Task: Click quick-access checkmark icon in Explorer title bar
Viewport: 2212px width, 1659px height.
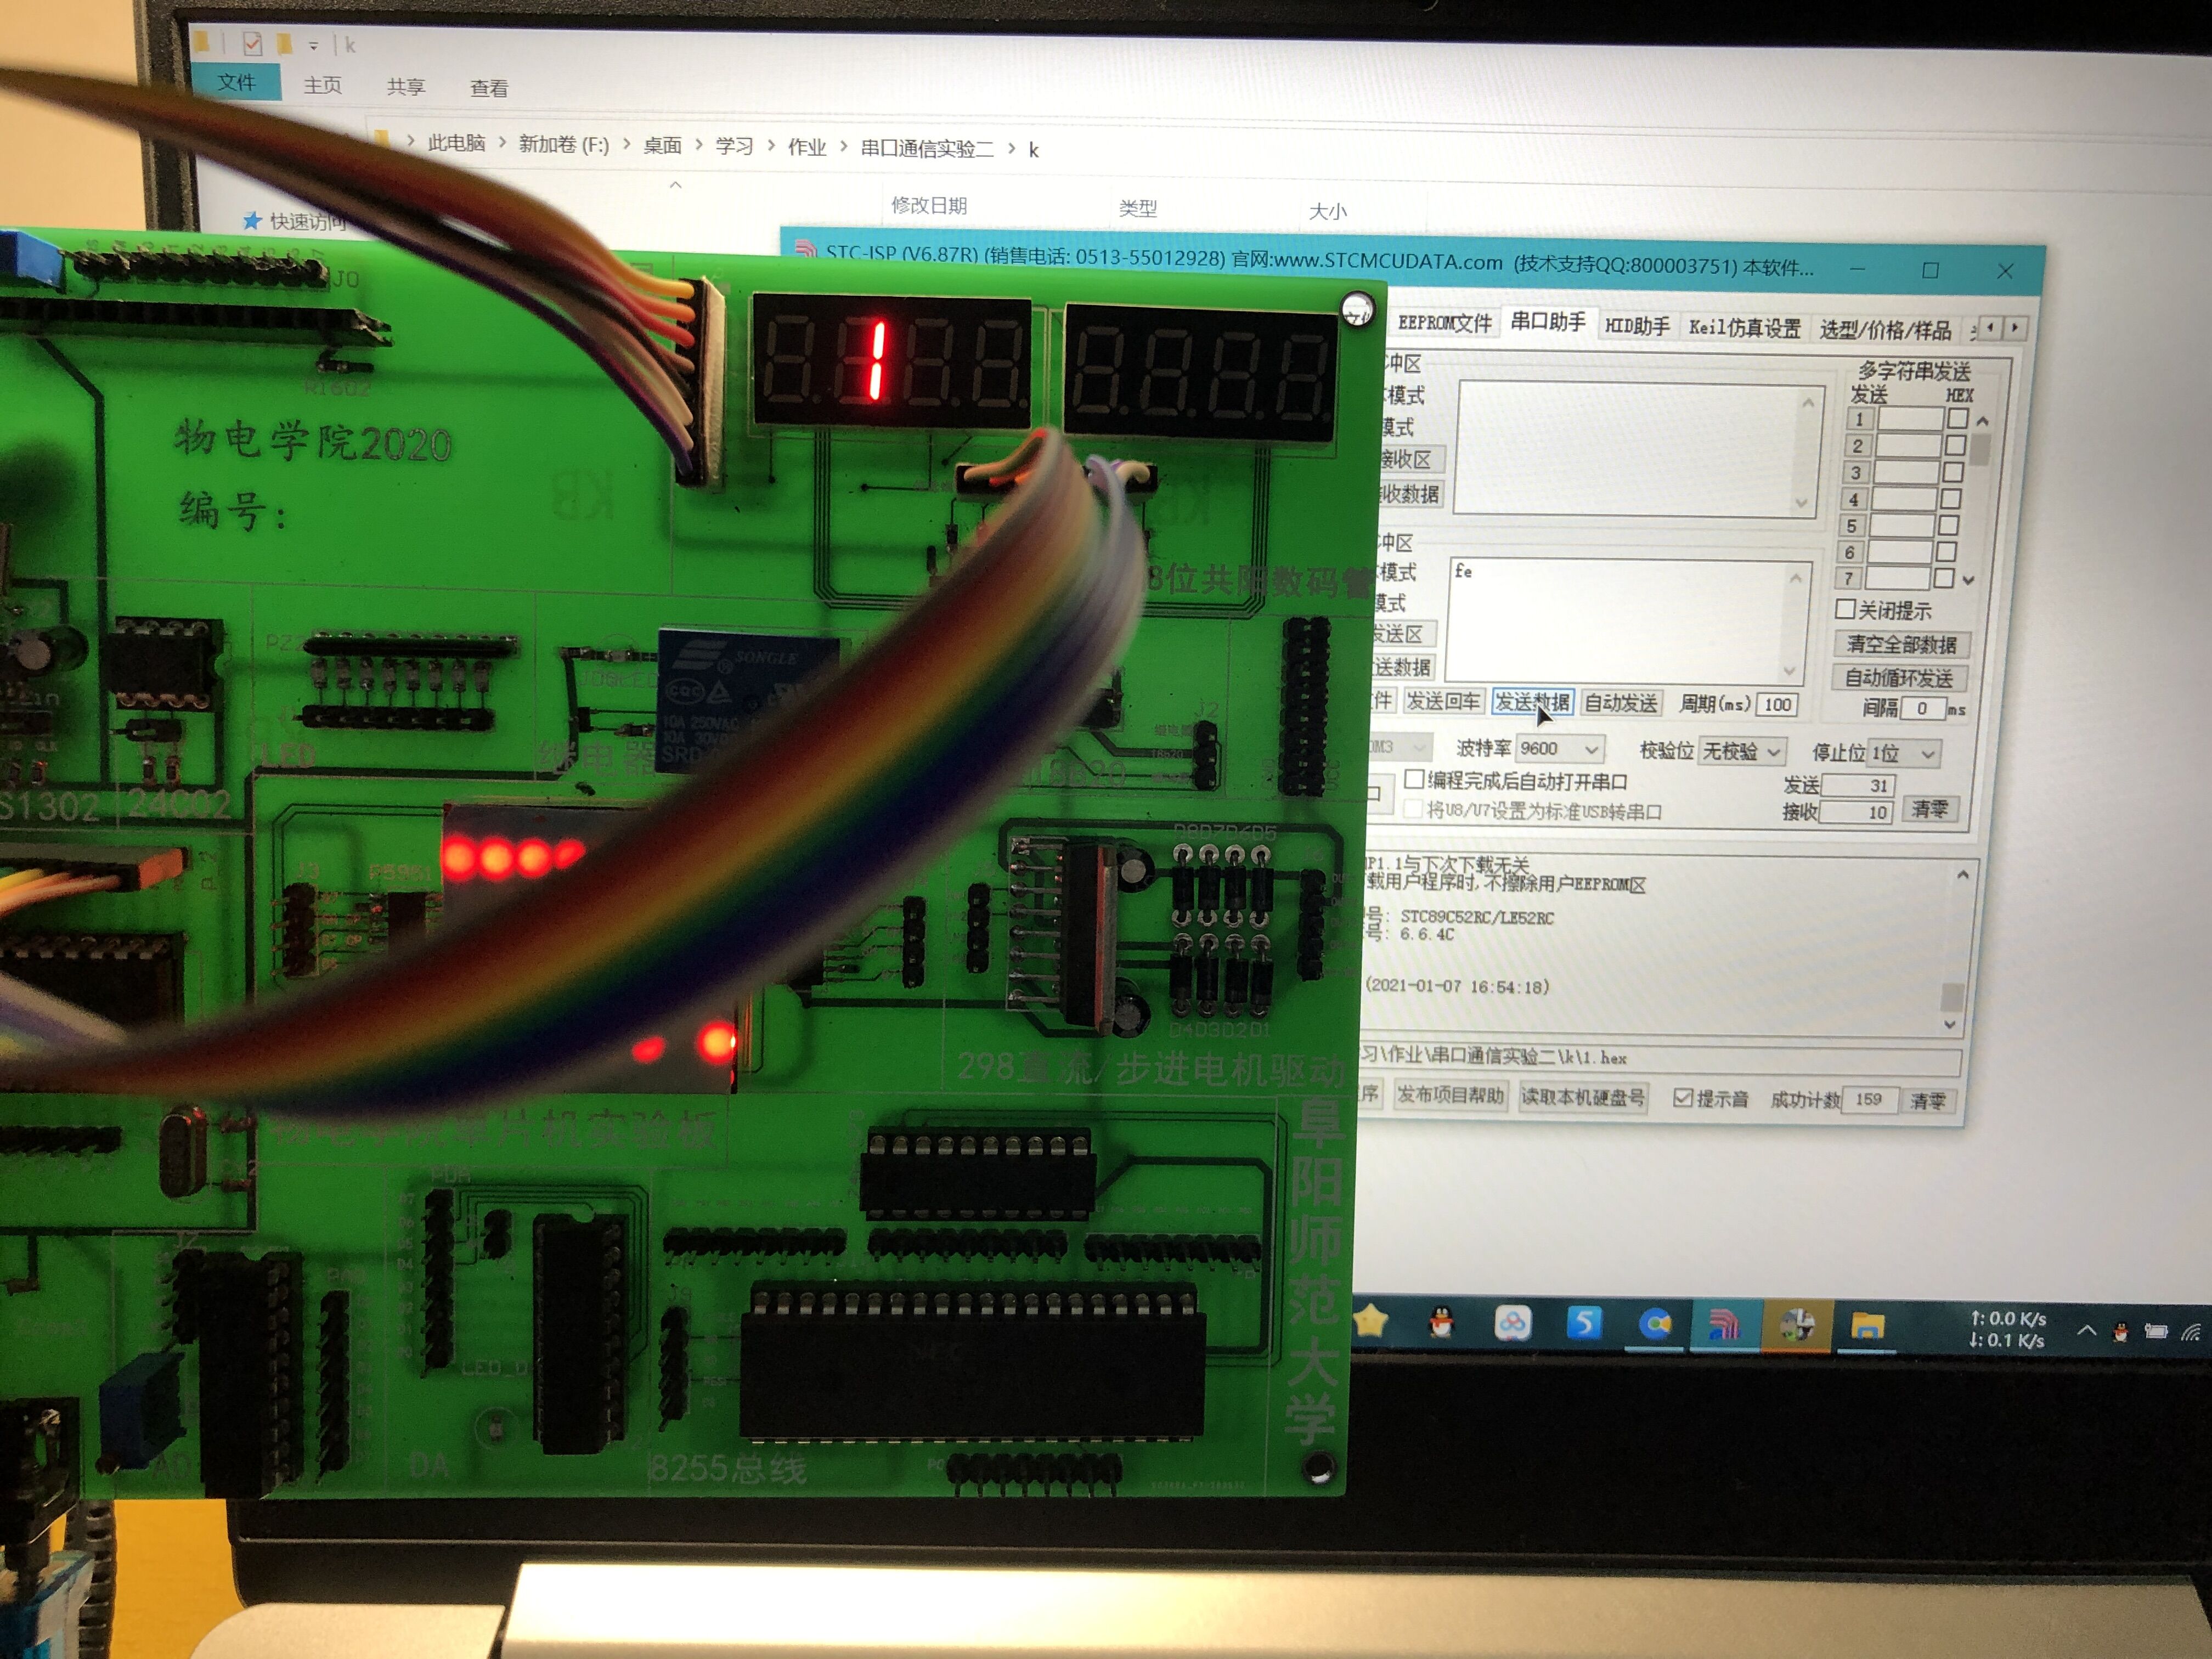Action: pyautogui.click(x=252, y=44)
